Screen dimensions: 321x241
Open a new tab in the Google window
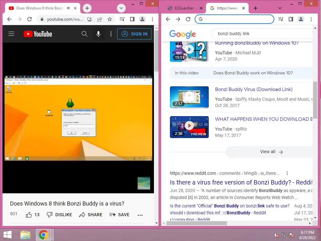pyautogui.click(x=255, y=8)
